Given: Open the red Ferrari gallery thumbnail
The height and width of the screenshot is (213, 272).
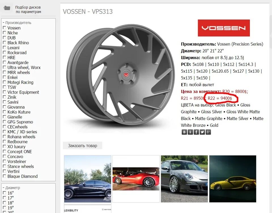Looking at the screenshot, I should (x=136, y=179).
